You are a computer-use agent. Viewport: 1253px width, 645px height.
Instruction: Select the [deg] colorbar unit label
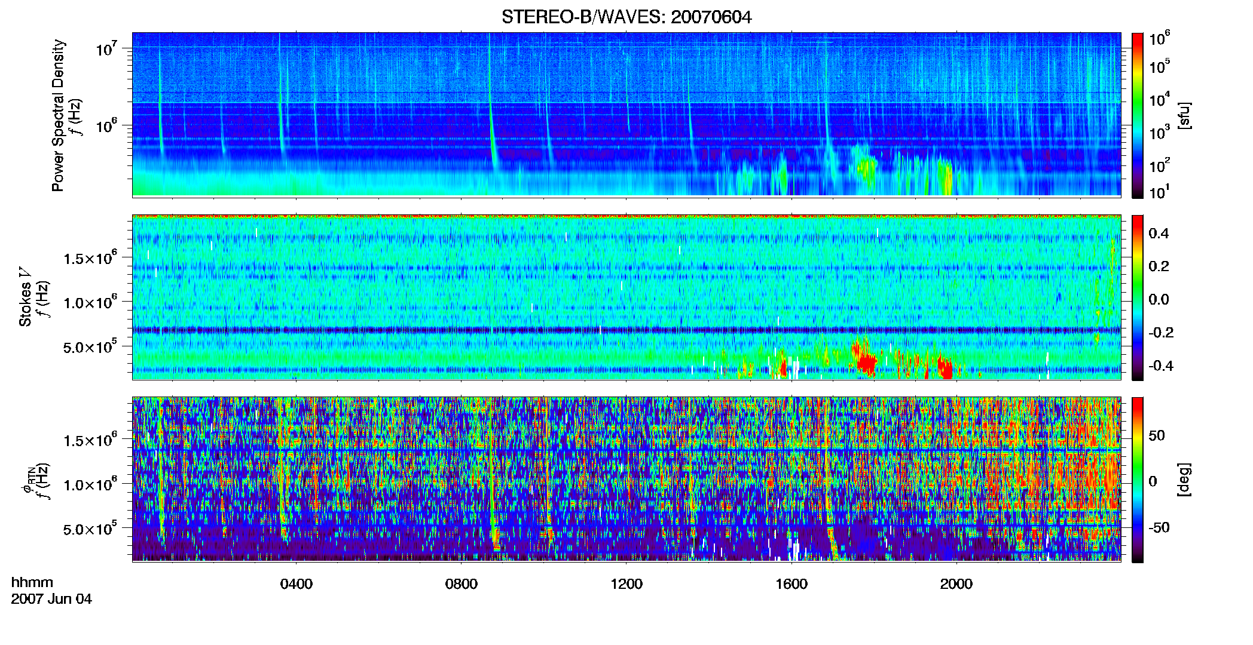(x=1184, y=480)
